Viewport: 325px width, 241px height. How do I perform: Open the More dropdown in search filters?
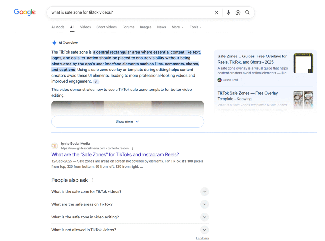[177, 27]
